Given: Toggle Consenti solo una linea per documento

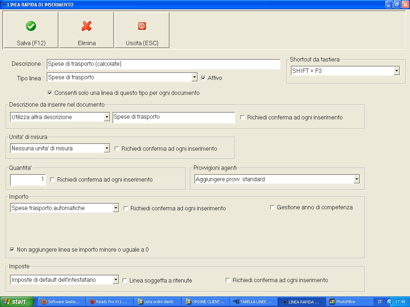Looking at the screenshot, I should (50, 93).
